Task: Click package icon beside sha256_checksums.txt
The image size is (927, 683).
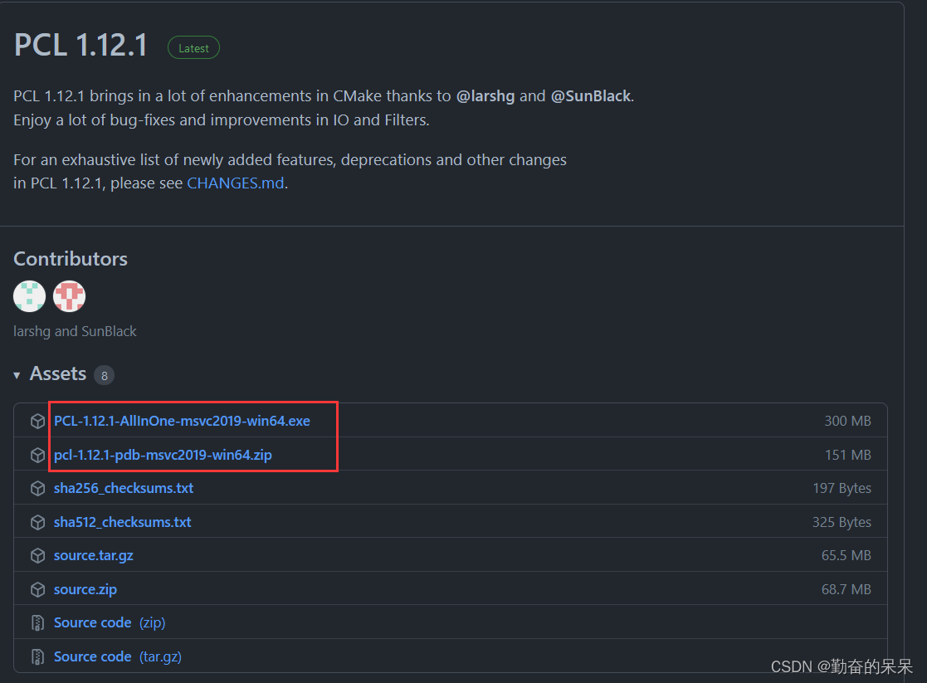Action: click(x=38, y=489)
